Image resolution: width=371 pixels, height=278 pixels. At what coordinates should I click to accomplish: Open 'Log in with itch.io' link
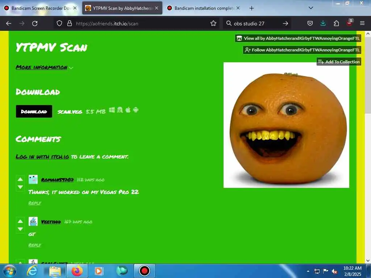click(x=42, y=156)
